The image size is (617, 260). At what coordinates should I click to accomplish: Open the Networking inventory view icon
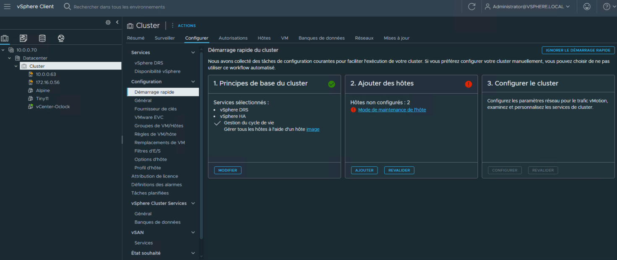(x=61, y=38)
